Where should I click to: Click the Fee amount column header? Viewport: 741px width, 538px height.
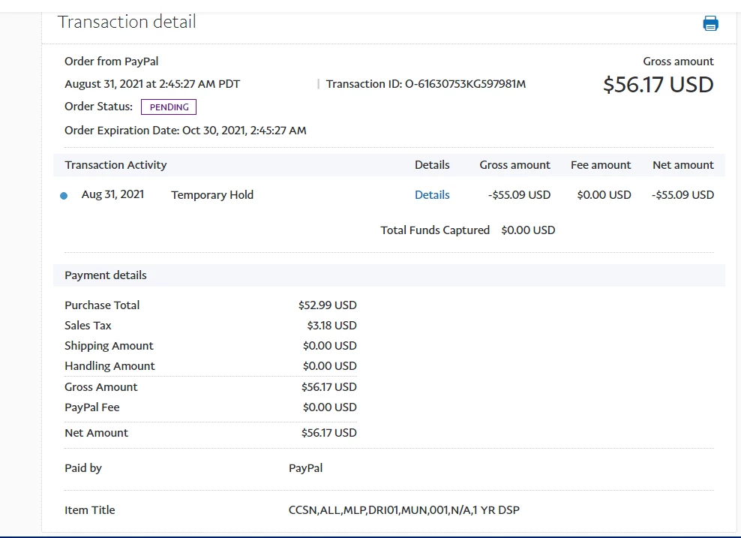coord(601,165)
